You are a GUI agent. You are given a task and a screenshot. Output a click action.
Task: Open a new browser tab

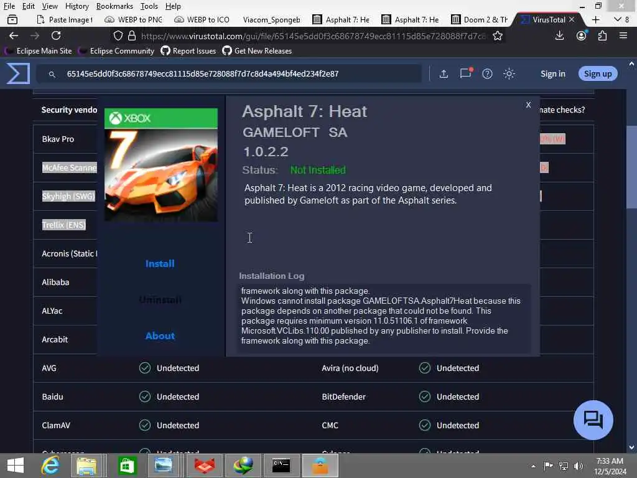coord(595,19)
